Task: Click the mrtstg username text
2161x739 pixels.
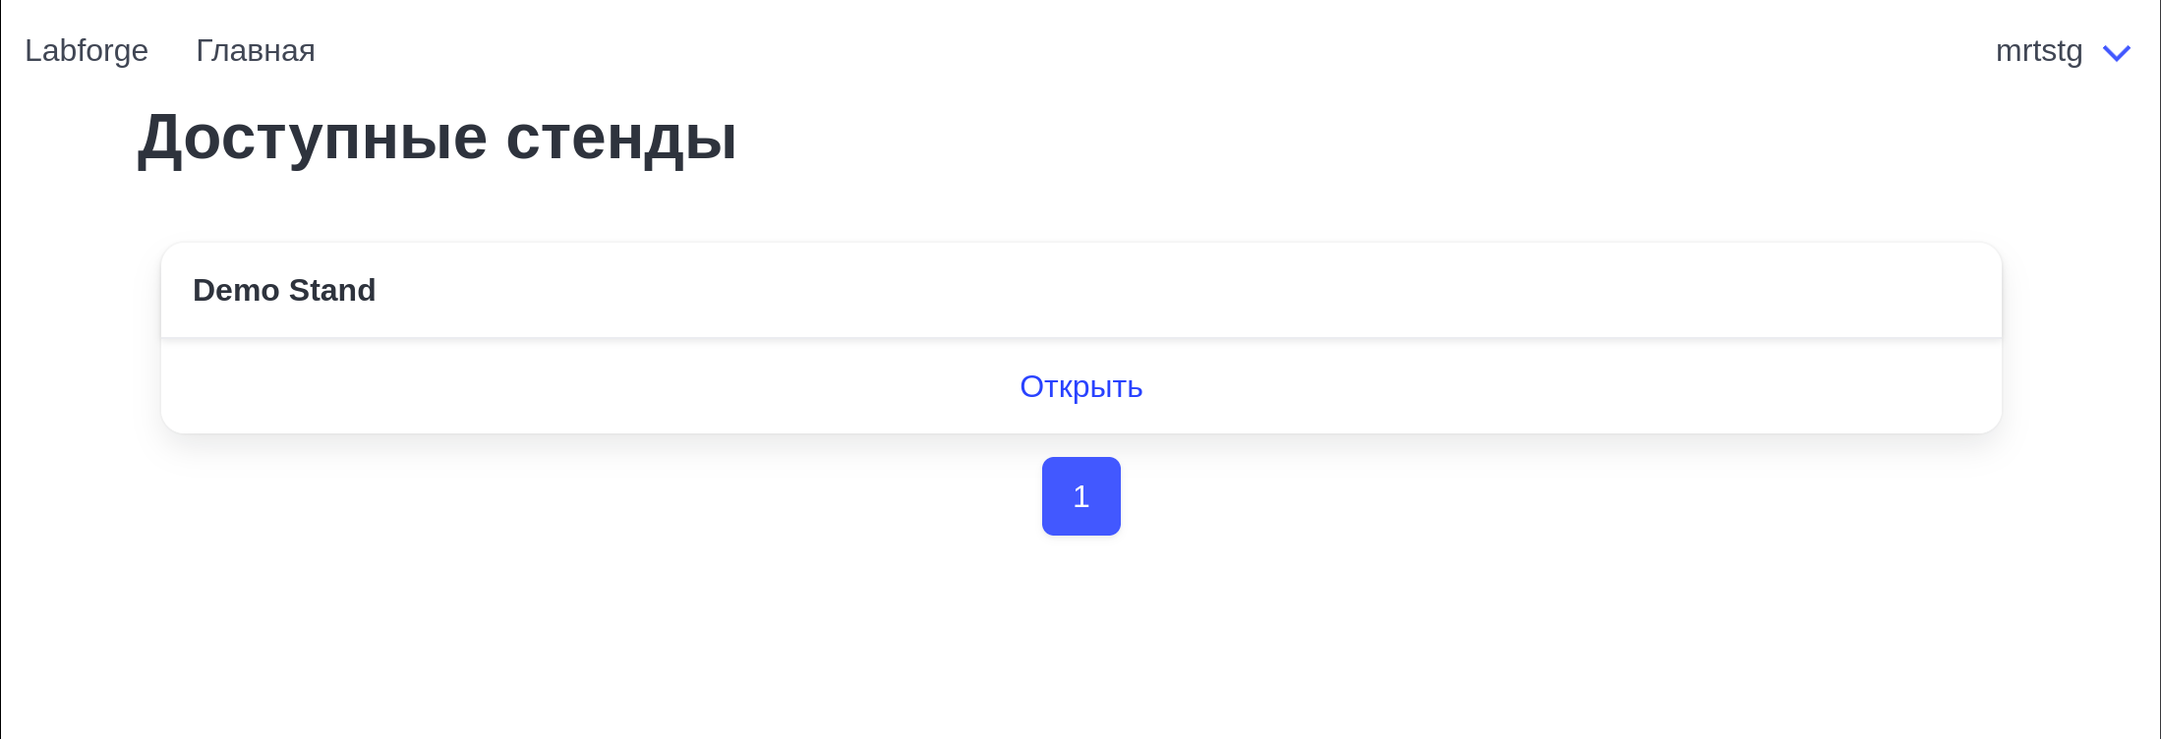Action: (2038, 51)
